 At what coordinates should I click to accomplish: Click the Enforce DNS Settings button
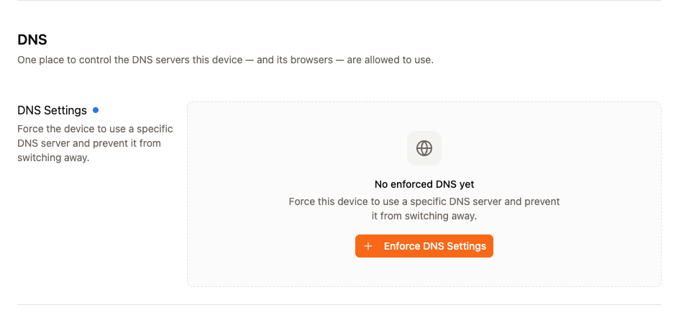tap(424, 246)
